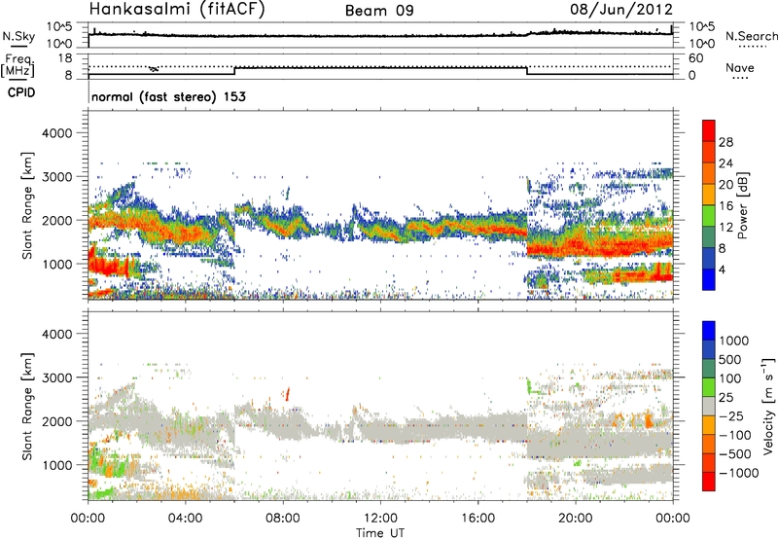Image resolution: width=778 pixels, height=539 pixels.
Task: Click the "18" tick on frequency axis
Action: coord(65,58)
